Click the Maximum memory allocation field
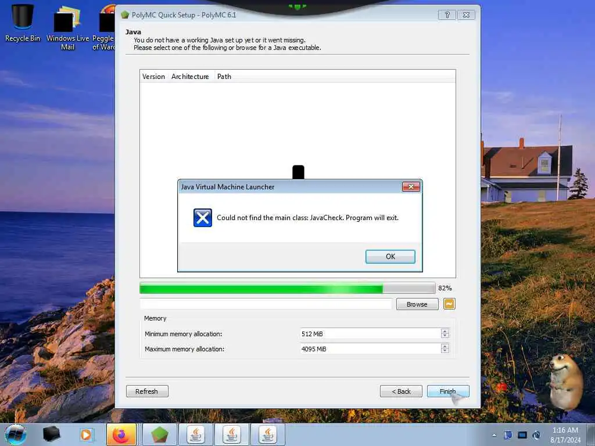Screen dimensions: 595x446 (370, 348)
